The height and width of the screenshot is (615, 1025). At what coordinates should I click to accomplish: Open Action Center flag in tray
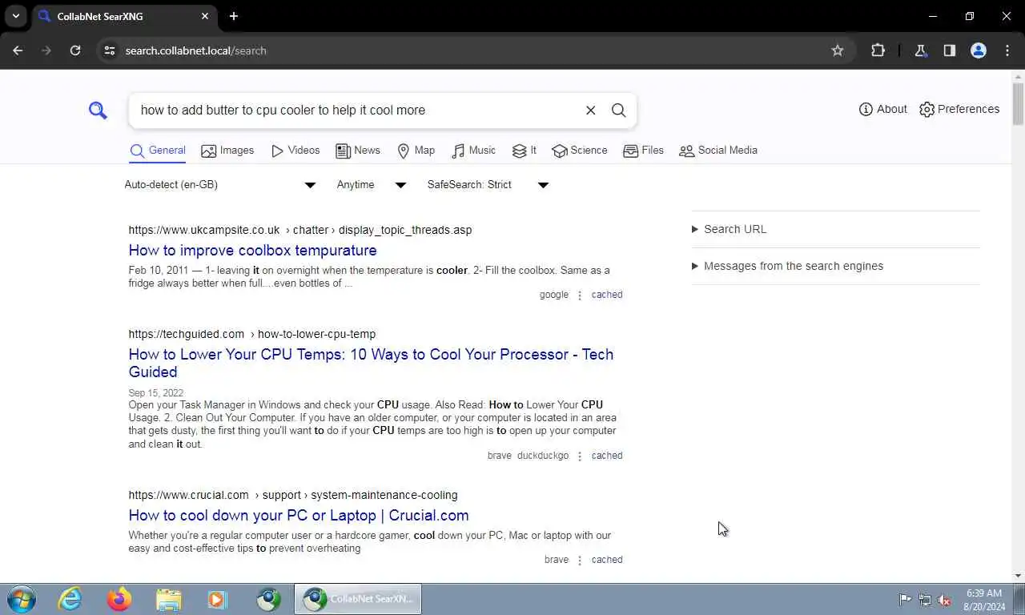click(905, 600)
